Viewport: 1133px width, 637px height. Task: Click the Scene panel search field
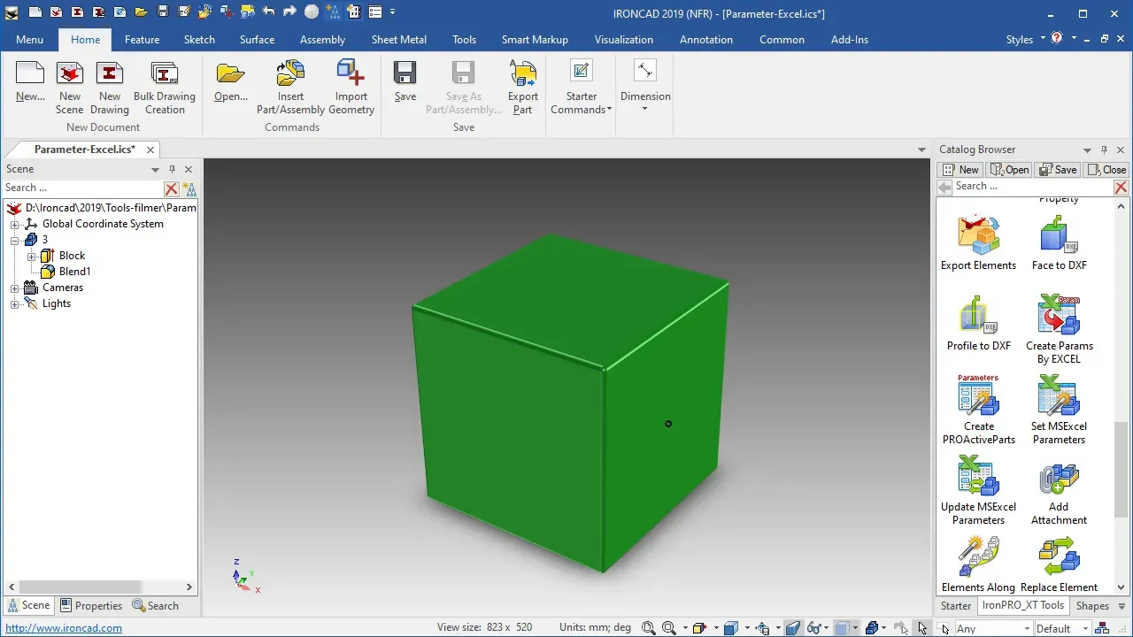[x=83, y=188]
